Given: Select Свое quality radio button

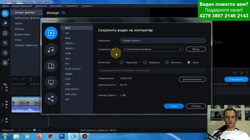Looking at the screenshot, I should coord(189,62).
